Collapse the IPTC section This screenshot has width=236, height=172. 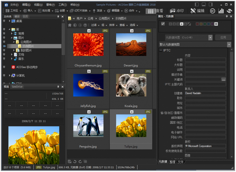[x=161, y=51]
